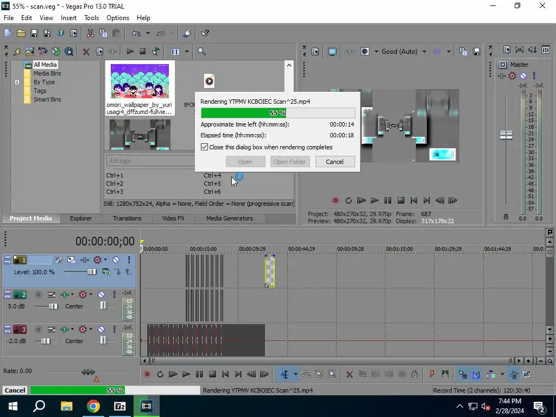The image size is (556, 417).
Task: Open the preview quality Good (Auto) dropdown
Action: tap(424, 52)
